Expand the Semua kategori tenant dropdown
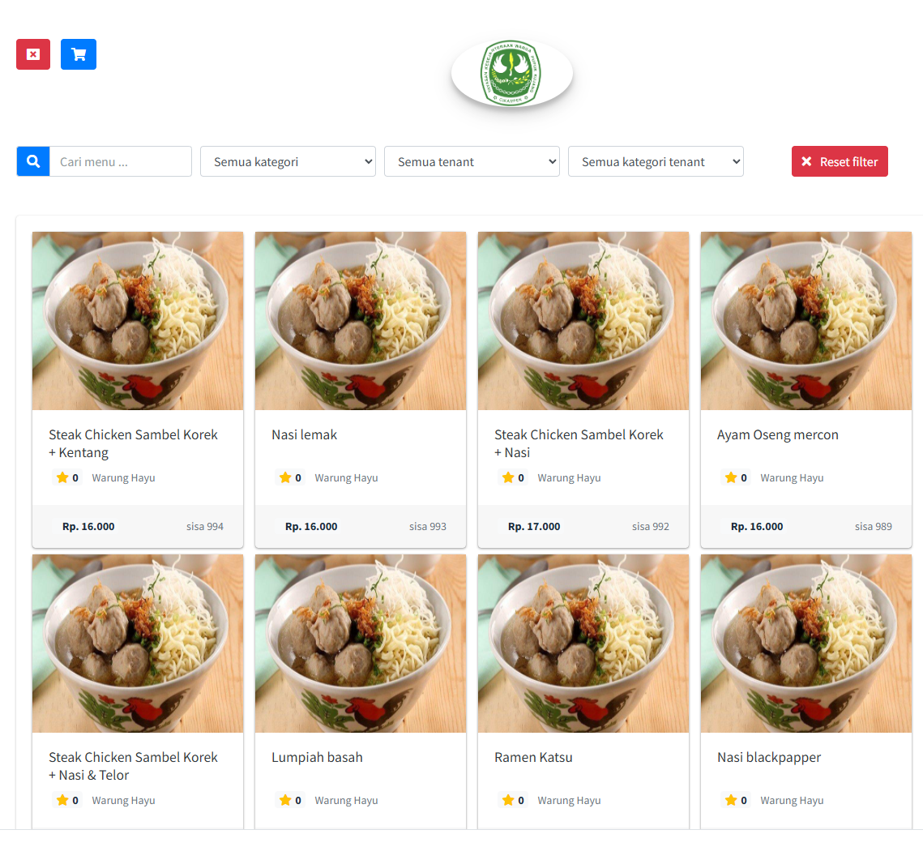 coord(656,161)
